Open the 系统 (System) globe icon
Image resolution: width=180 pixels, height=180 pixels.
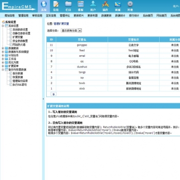[44, 4]
